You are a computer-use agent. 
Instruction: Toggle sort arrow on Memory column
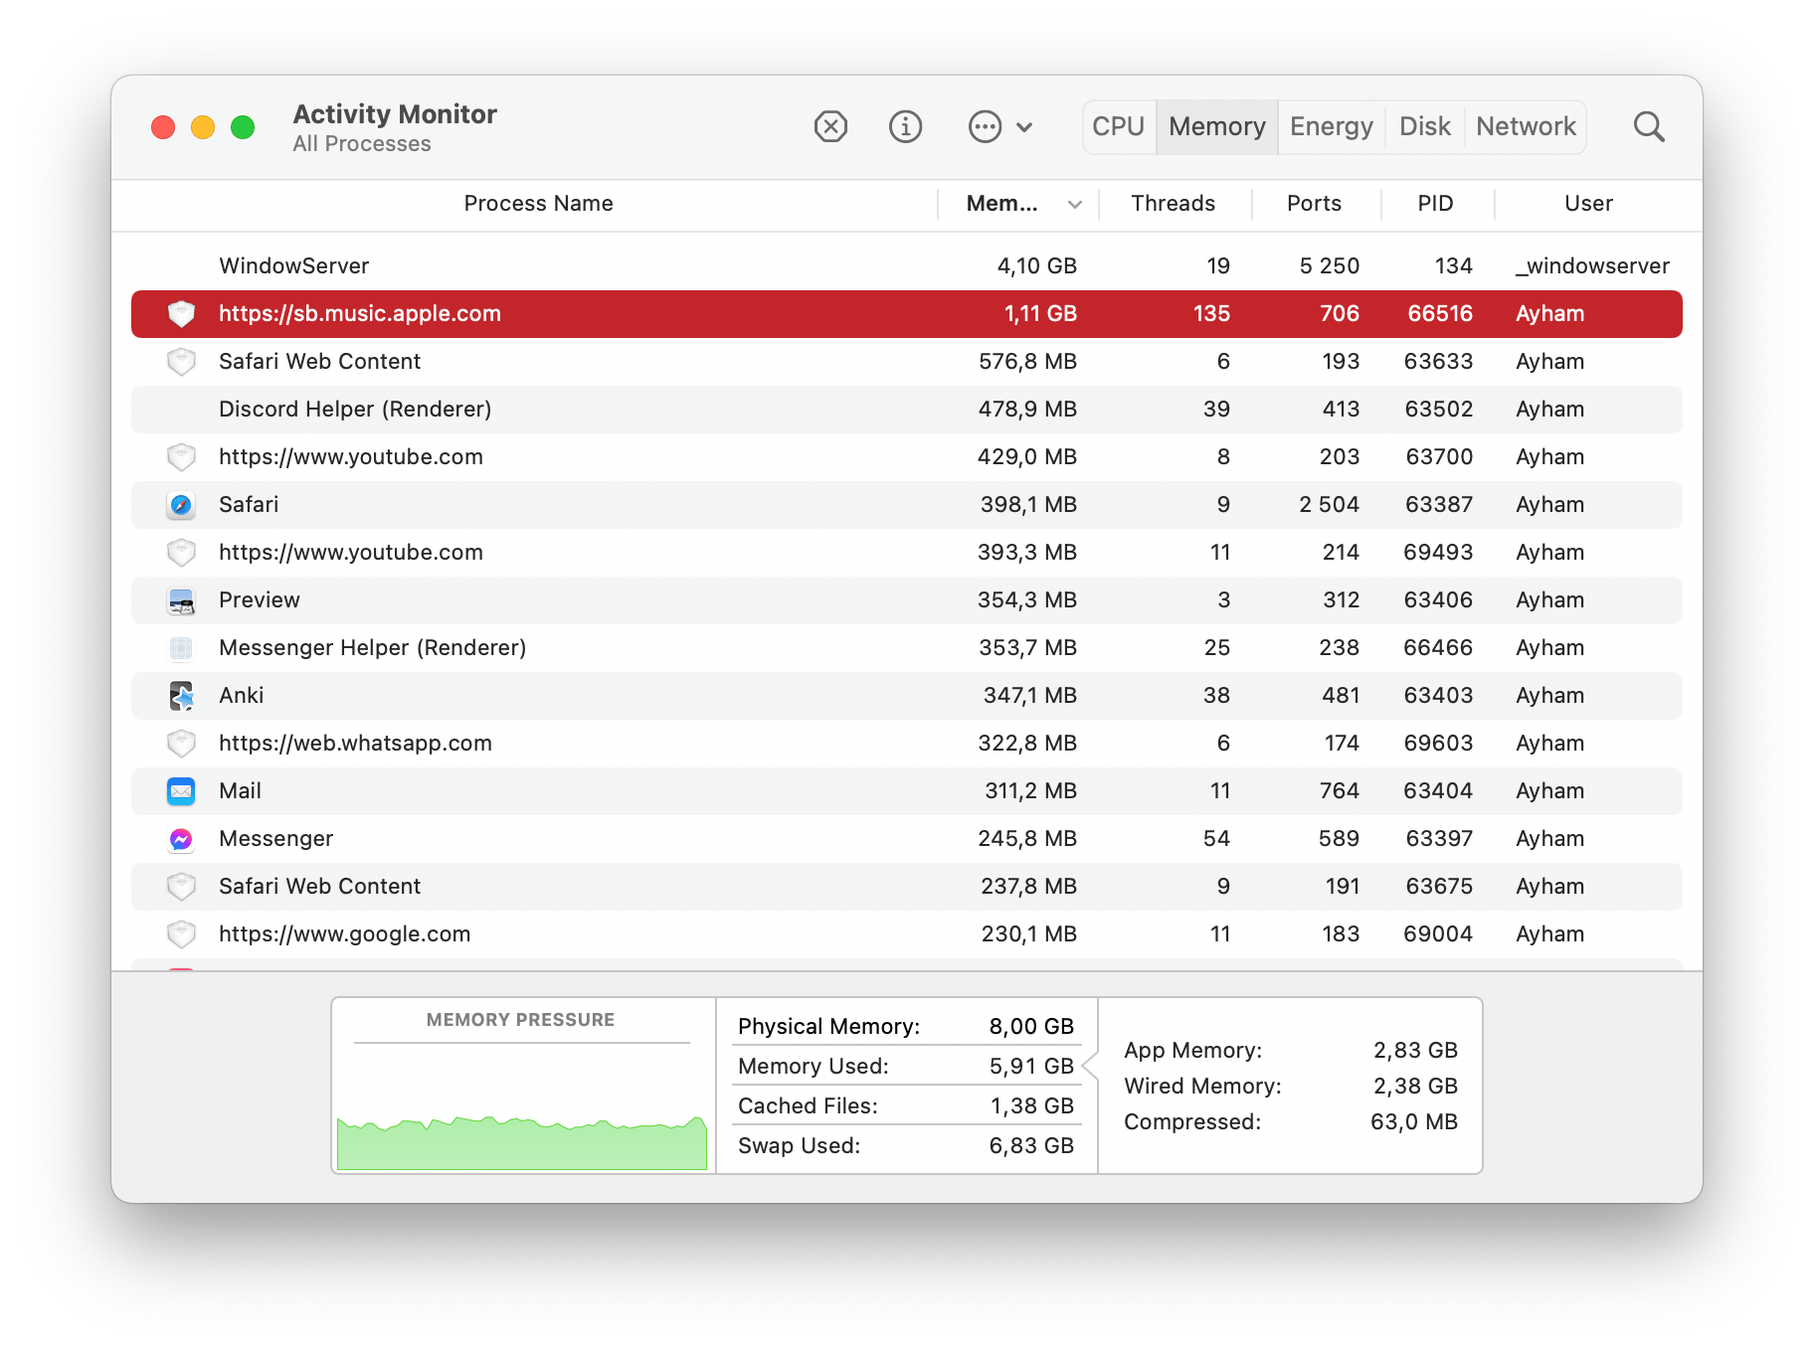[x=1074, y=205]
